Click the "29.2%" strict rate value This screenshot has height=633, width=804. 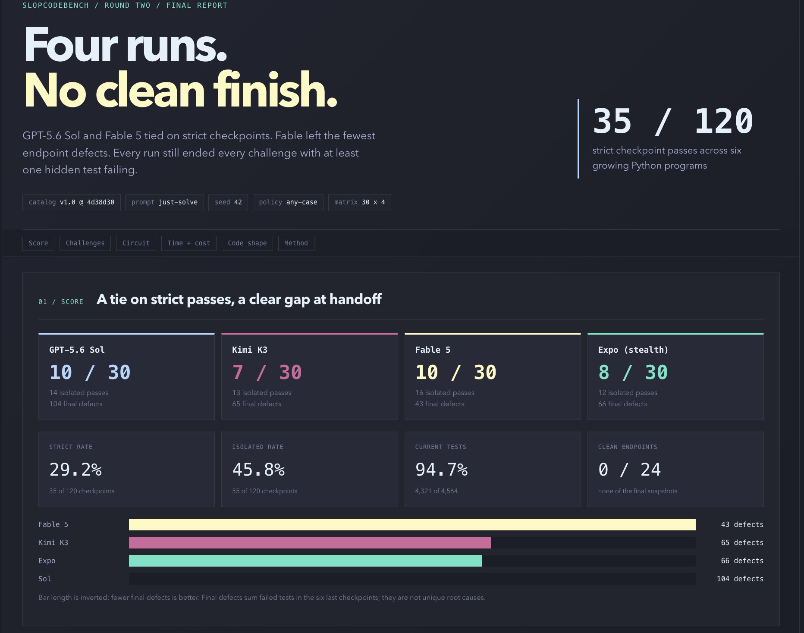(x=75, y=470)
